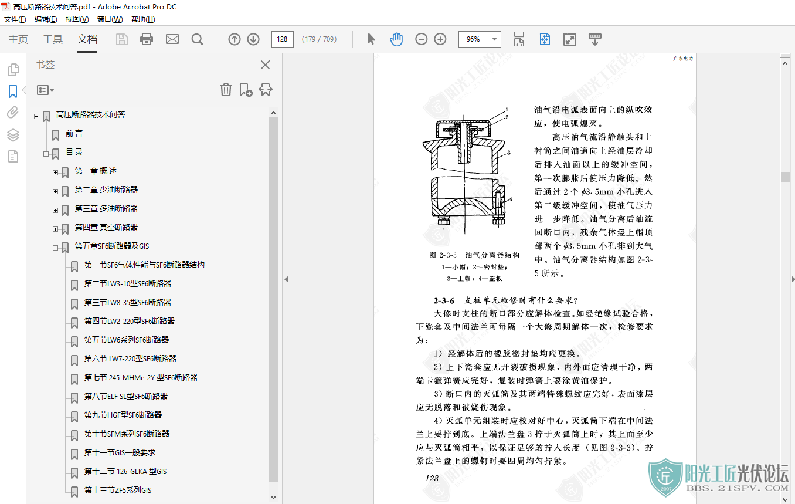Expand the 第四章 真空断路器 bookmark
This screenshot has height=504, width=795.
pos(56,229)
